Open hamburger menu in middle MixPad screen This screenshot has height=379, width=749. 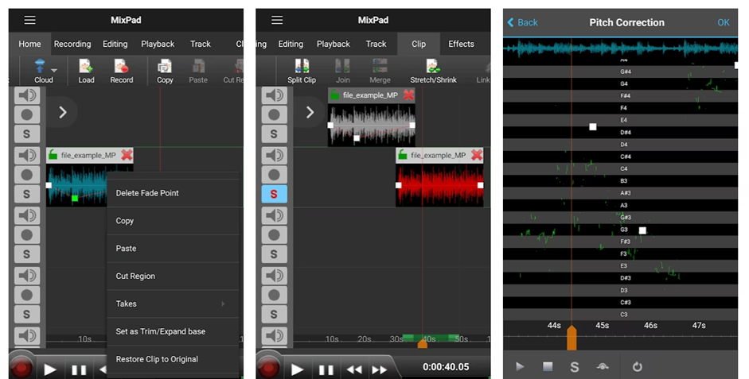277,20
